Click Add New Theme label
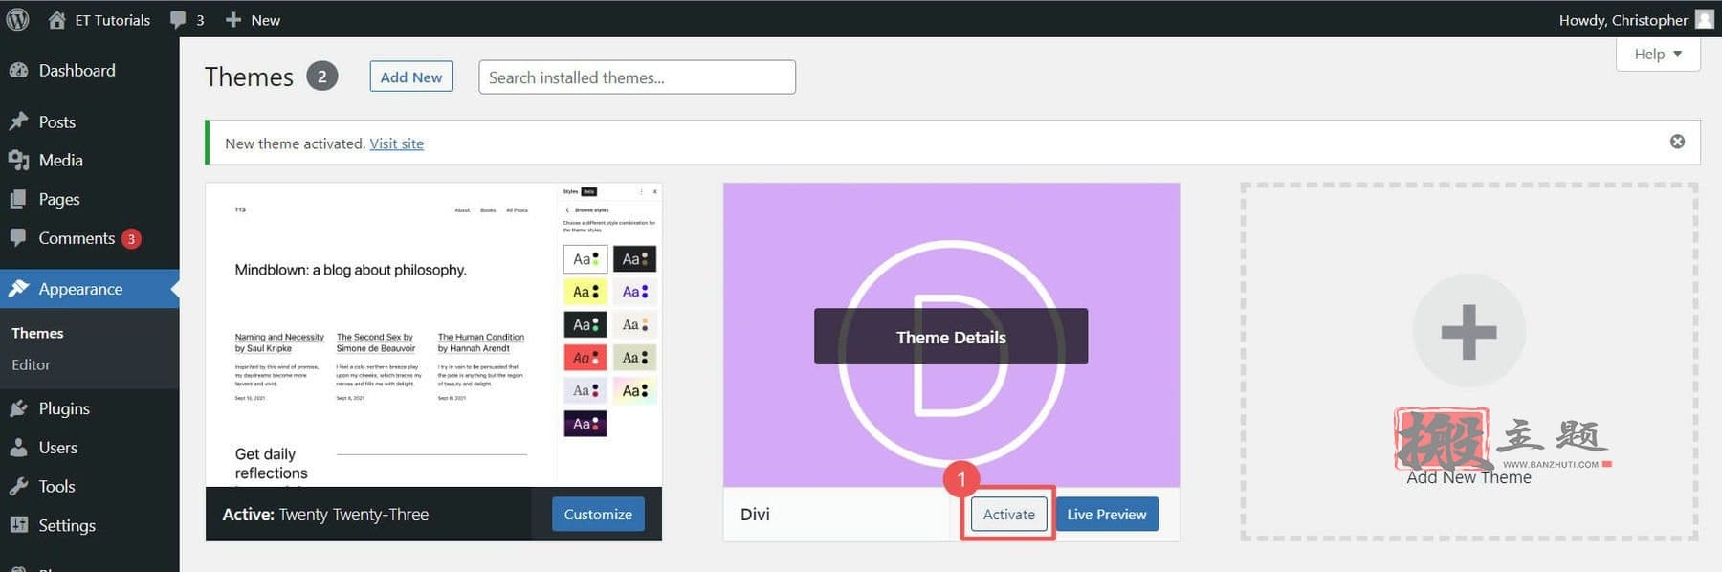This screenshot has height=572, width=1722. coord(1468,477)
